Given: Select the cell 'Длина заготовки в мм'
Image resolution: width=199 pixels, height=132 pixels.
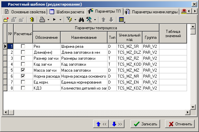Looking at the screenshot, I should click(x=84, y=52).
